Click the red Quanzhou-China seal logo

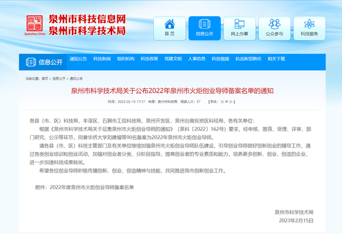click(35, 25)
